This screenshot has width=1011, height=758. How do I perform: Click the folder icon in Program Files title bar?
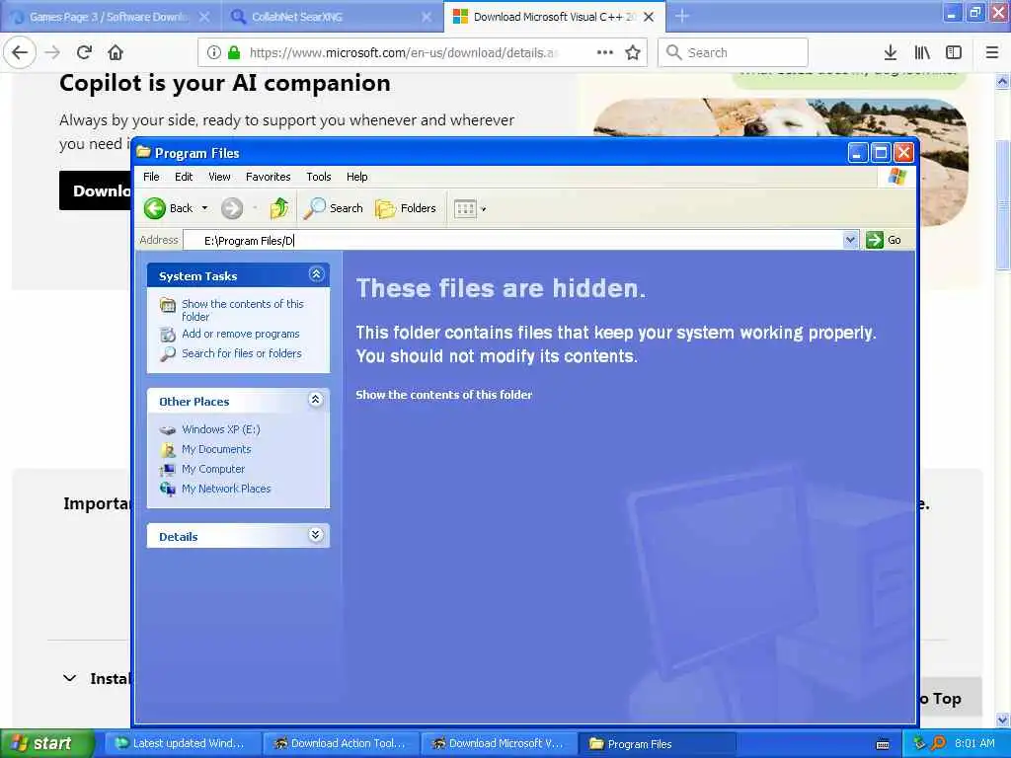tap(143, 152)
